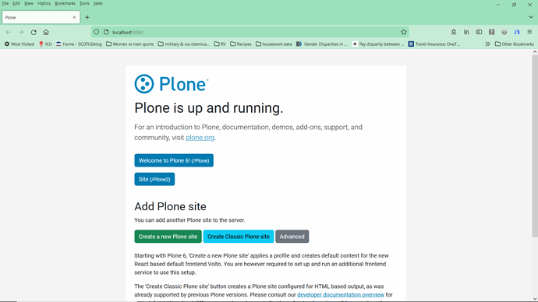Viewport: 538px width, 302px height.
Task: Open the Welcome to Plone 6! (/Plone) site
Action: pyautogui.click(x=174, y=160)
